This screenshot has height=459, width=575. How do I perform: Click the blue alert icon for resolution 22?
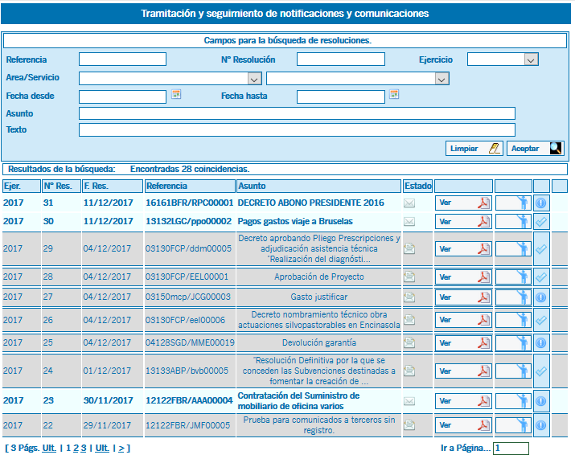coord(541,425)
